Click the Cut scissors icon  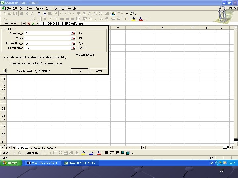point(39,14)
